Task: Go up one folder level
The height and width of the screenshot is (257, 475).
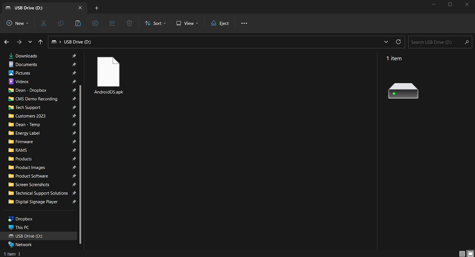Action: coord(40,42)
